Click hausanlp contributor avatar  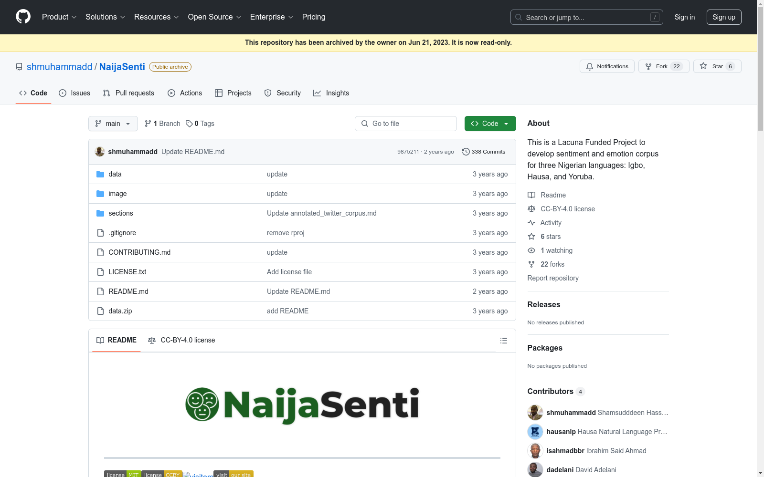pos(535,432)
